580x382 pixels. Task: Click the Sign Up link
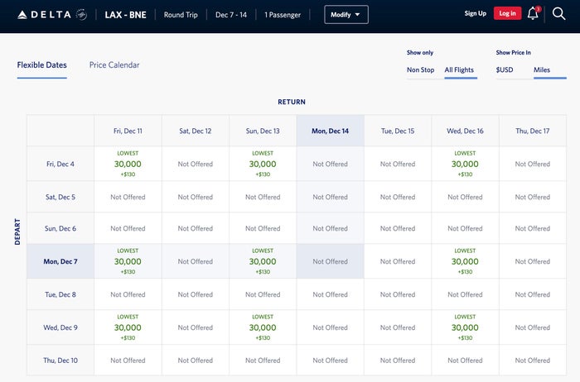pos(476,13)
